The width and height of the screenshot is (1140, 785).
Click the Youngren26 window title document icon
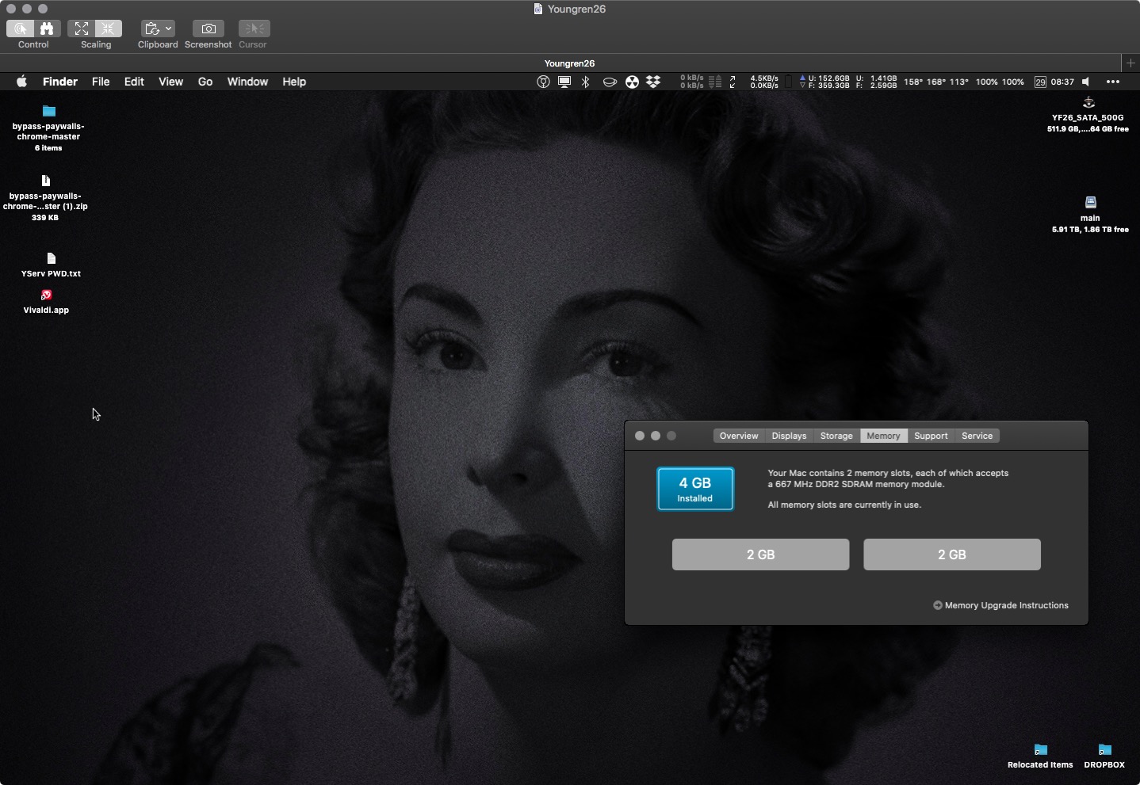[538, 9]
